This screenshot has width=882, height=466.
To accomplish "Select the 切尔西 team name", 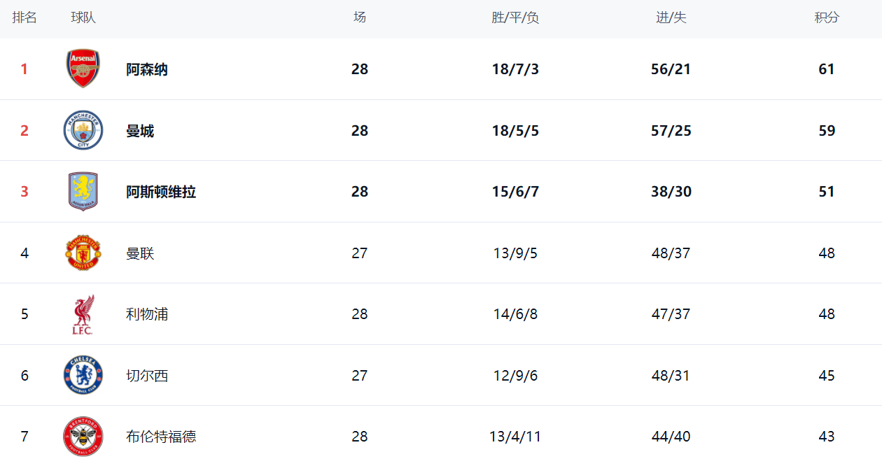I will pyautogui.click(x=147, y=376).
